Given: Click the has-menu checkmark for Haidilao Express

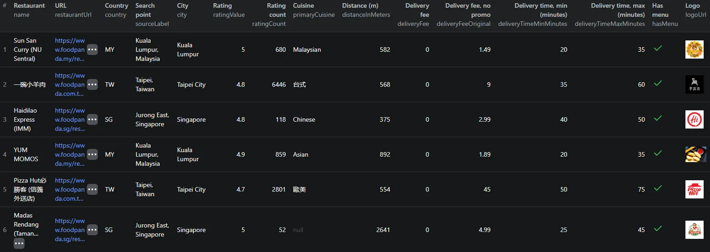Looking at the screenshot, I should point(657,118).
